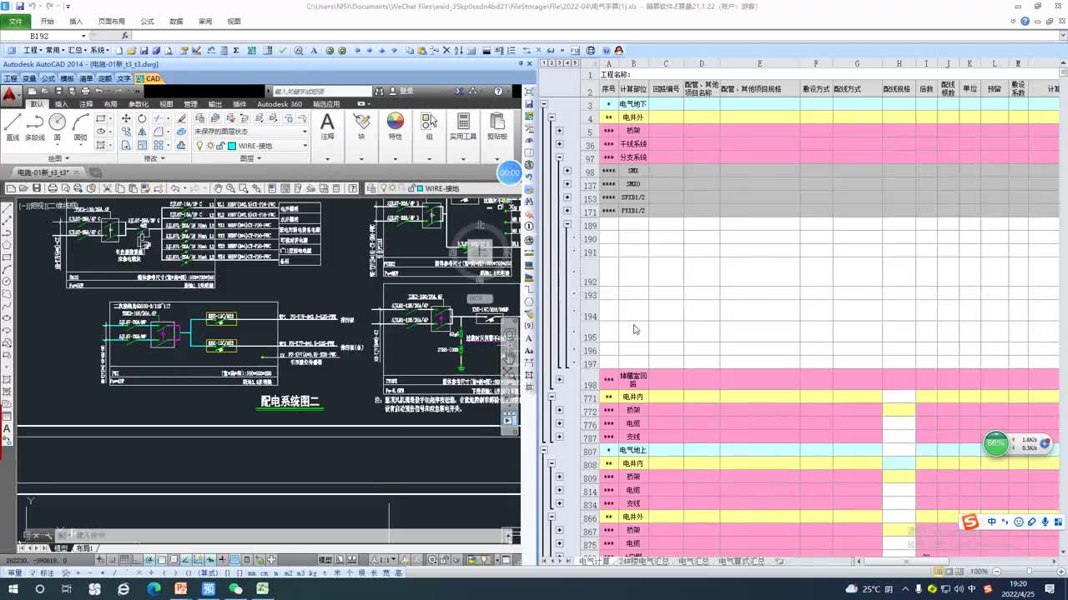Open the AutoCAD Clipboard (剪贴板) panel
1068x600 pixels.
pyautogui.click(x=497, y=127)
